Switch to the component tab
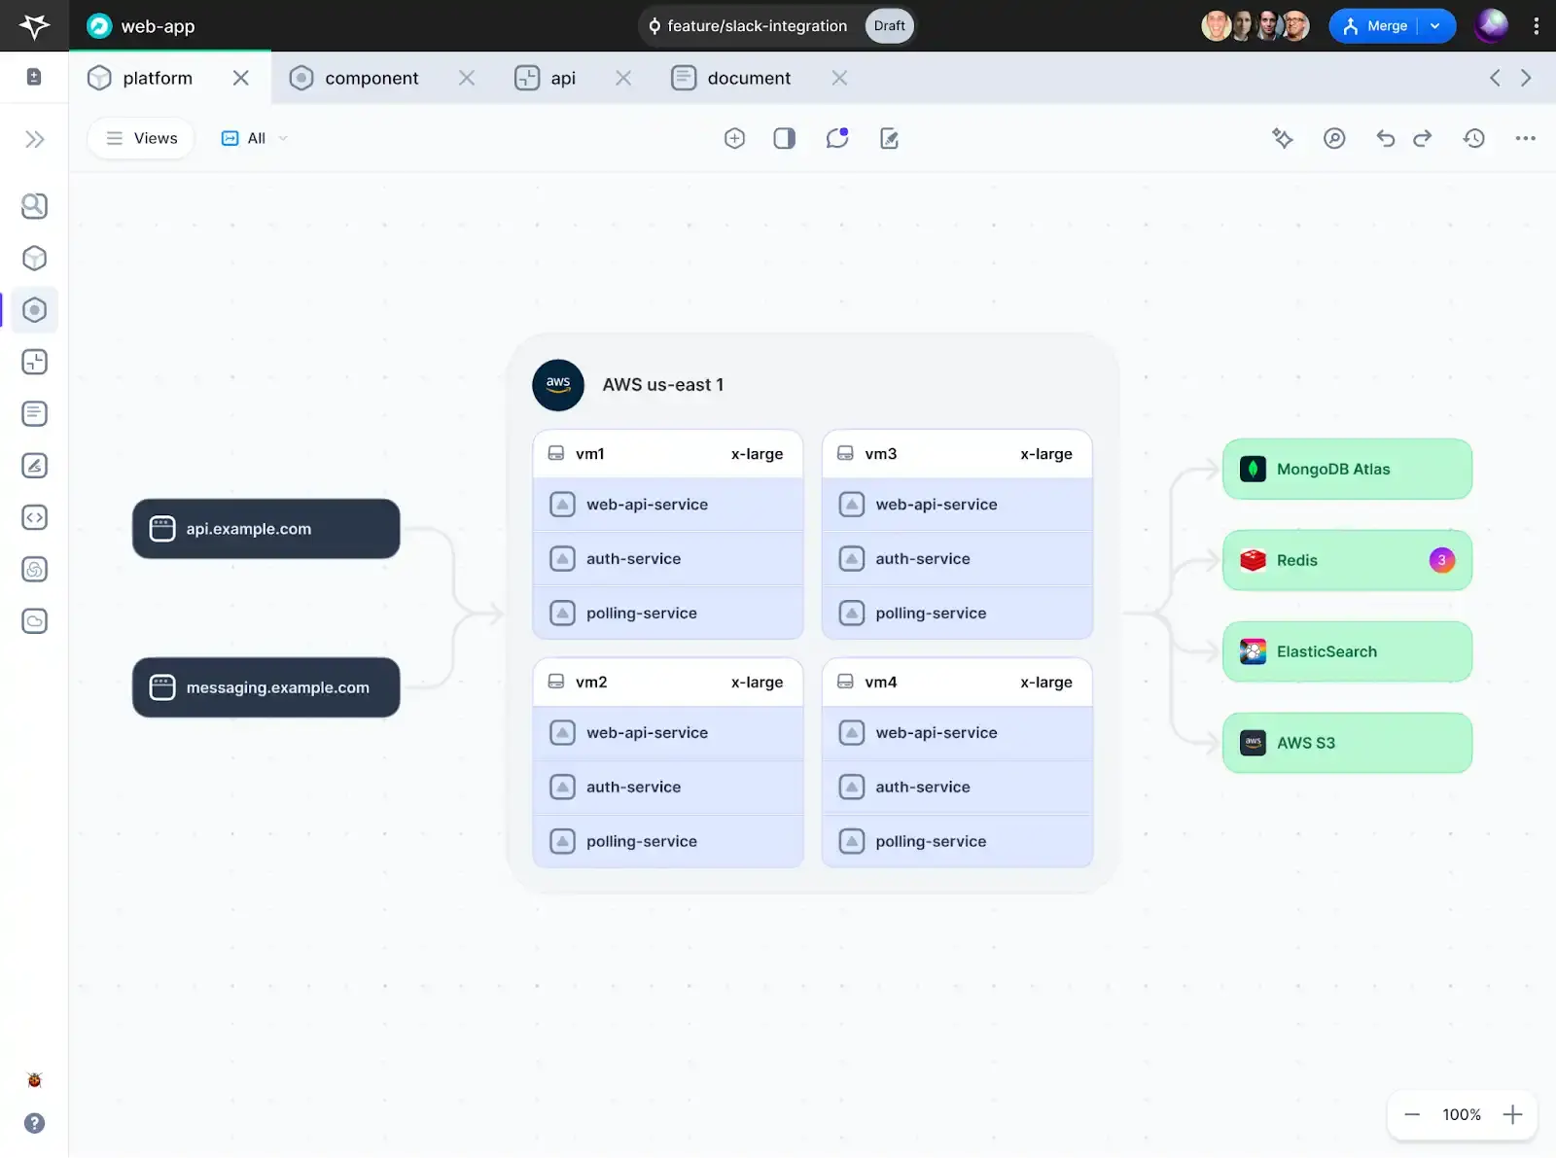 point(371,78)
